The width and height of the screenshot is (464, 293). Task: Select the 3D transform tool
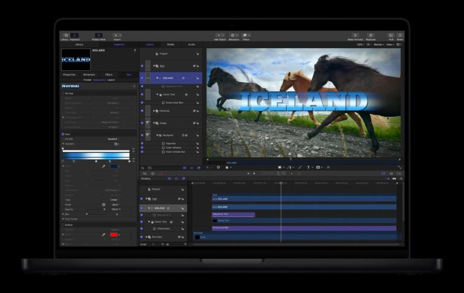coord(218,167)
